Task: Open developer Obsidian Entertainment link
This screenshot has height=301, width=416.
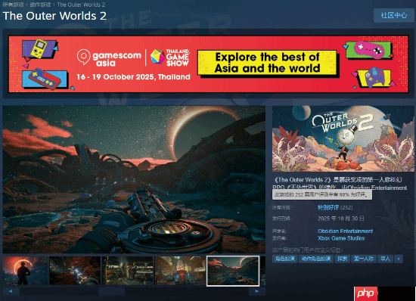Action: tap(345, 231)
